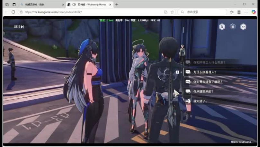Click the speech bubble icon beside 你对弃去桥有了解吗？

coord(188,82)
